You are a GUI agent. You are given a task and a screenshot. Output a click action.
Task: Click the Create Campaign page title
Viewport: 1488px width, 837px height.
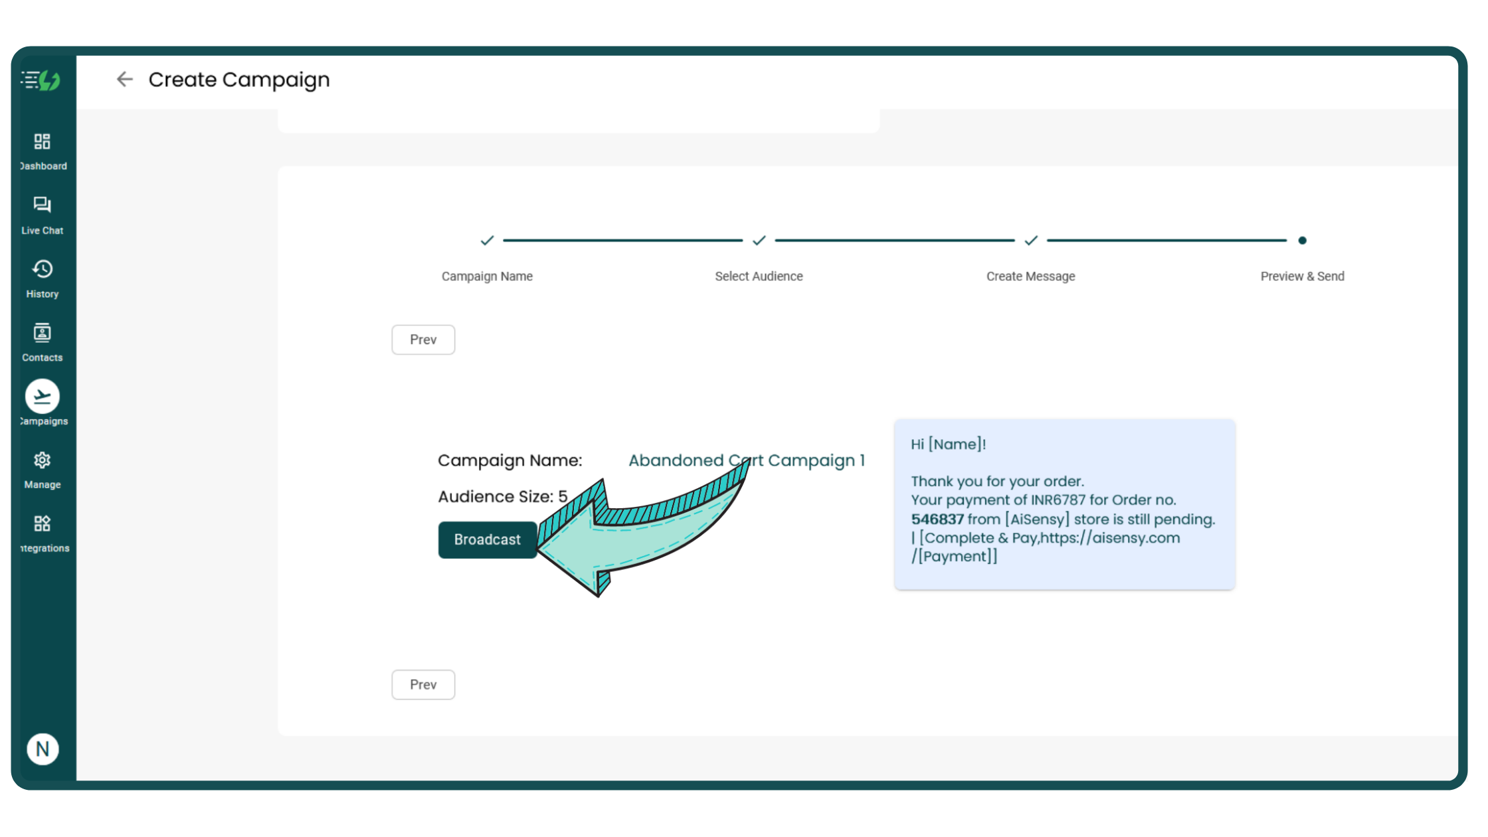point(239,80)
